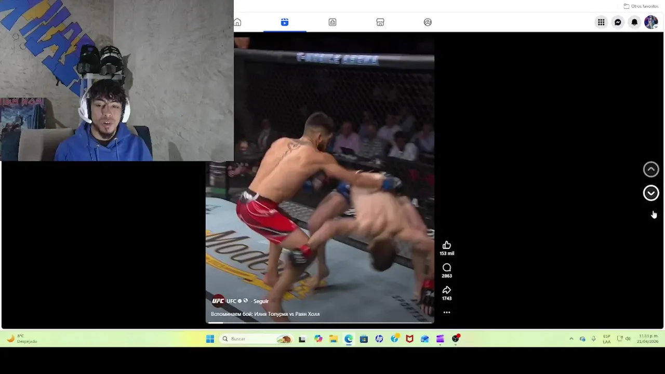Like the UFC reel

[x=447, y=245]
